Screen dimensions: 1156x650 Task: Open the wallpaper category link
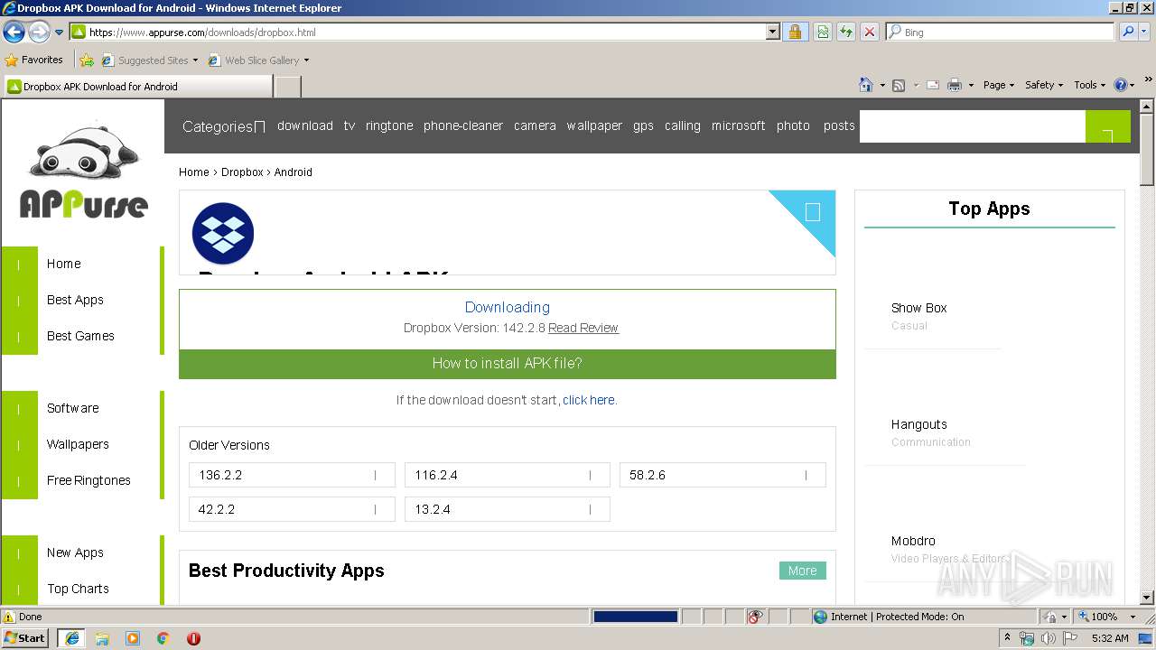pos(594,125)
